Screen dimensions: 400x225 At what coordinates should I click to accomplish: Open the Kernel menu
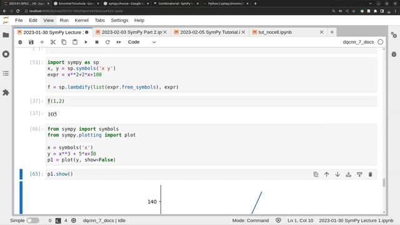pyautogui.click(x=82, y=20)
